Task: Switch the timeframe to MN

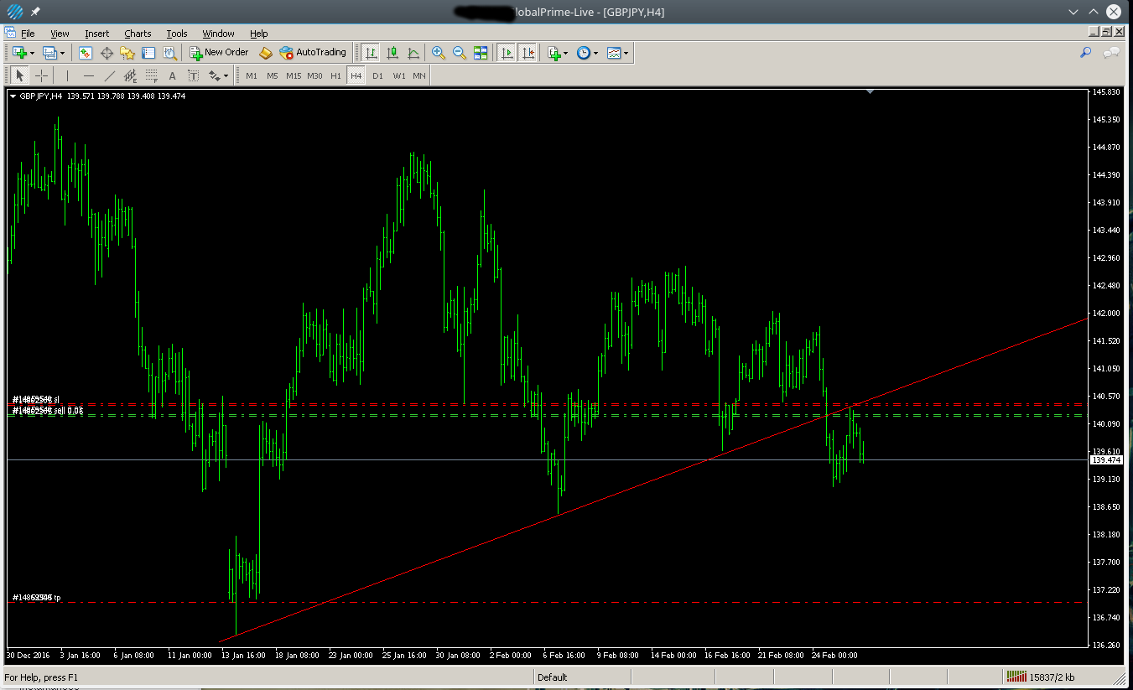Action: [419, 75]
